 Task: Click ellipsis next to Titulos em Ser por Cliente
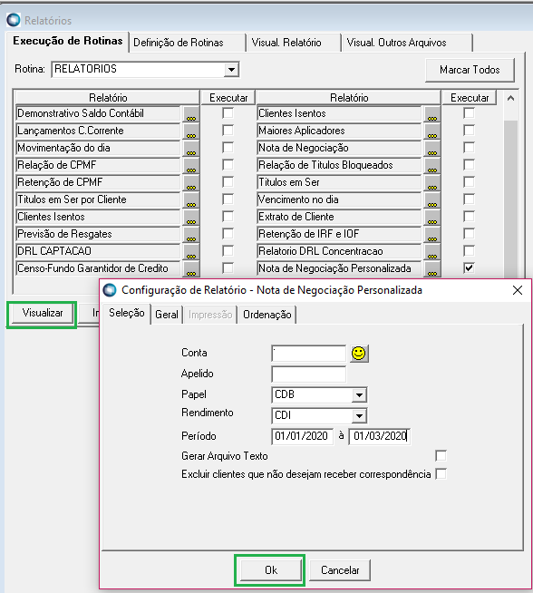191,199
